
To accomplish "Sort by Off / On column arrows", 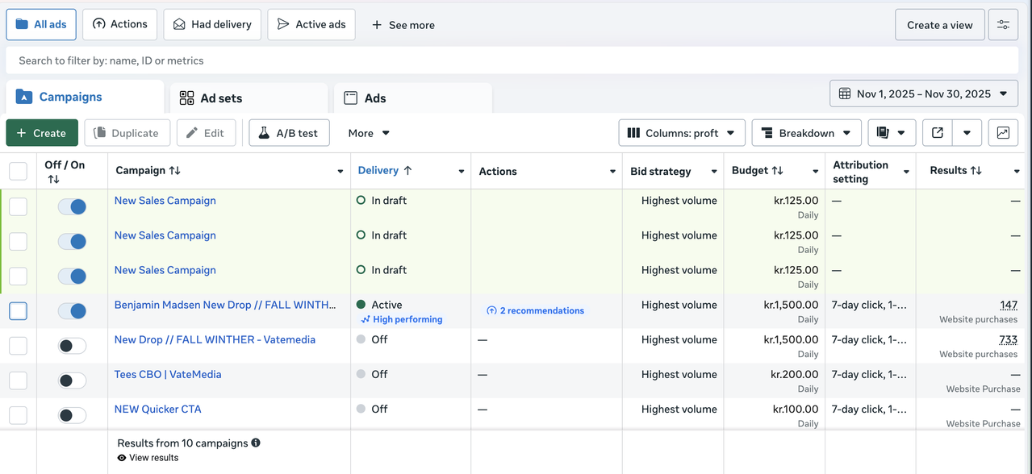I will click(x=53, y=179).
